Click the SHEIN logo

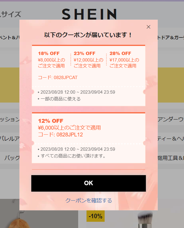(89, 14)
